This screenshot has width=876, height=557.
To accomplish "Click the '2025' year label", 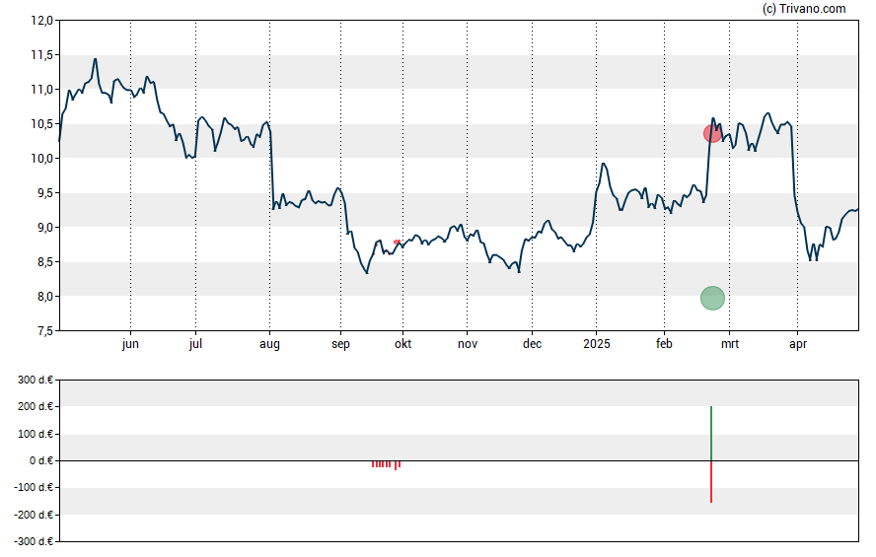I will tap(597, 344).
